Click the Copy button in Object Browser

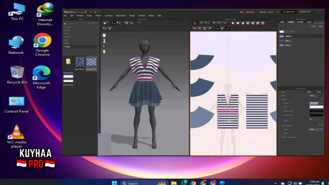click(x=320, y=26)
